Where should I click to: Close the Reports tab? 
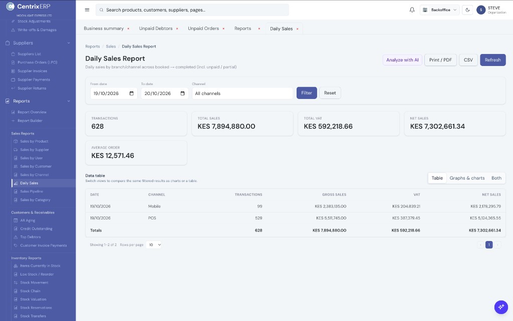click(259, 28)
